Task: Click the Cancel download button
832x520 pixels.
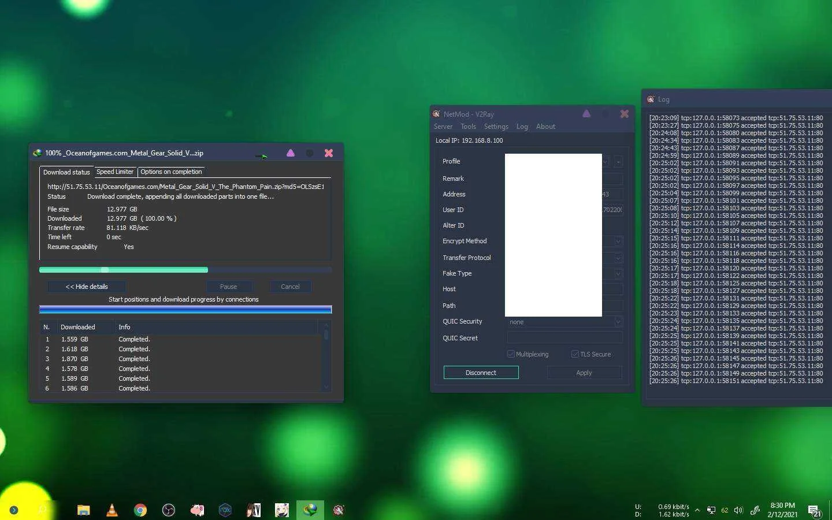Action: click(x=290, y=287)
